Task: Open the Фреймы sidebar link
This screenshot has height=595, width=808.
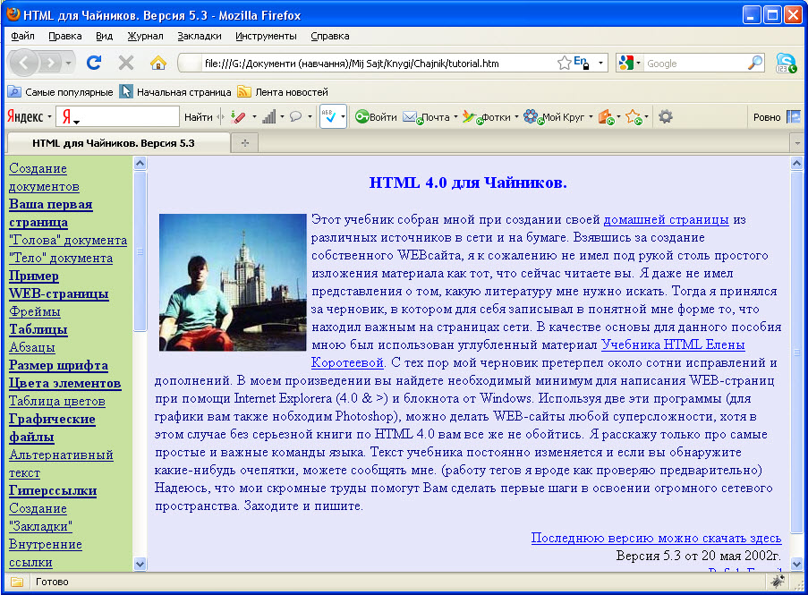Action: pos(35,311)
